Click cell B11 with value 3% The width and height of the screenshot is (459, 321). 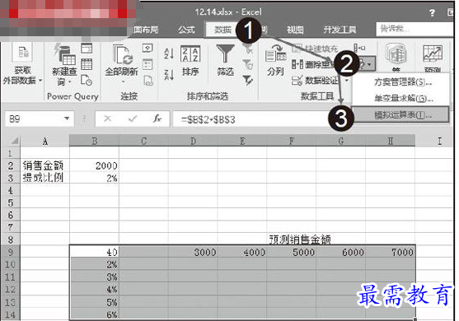pos(94,277)
